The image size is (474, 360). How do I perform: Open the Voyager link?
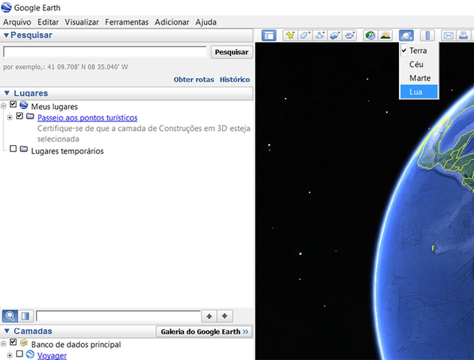(52, 356)
